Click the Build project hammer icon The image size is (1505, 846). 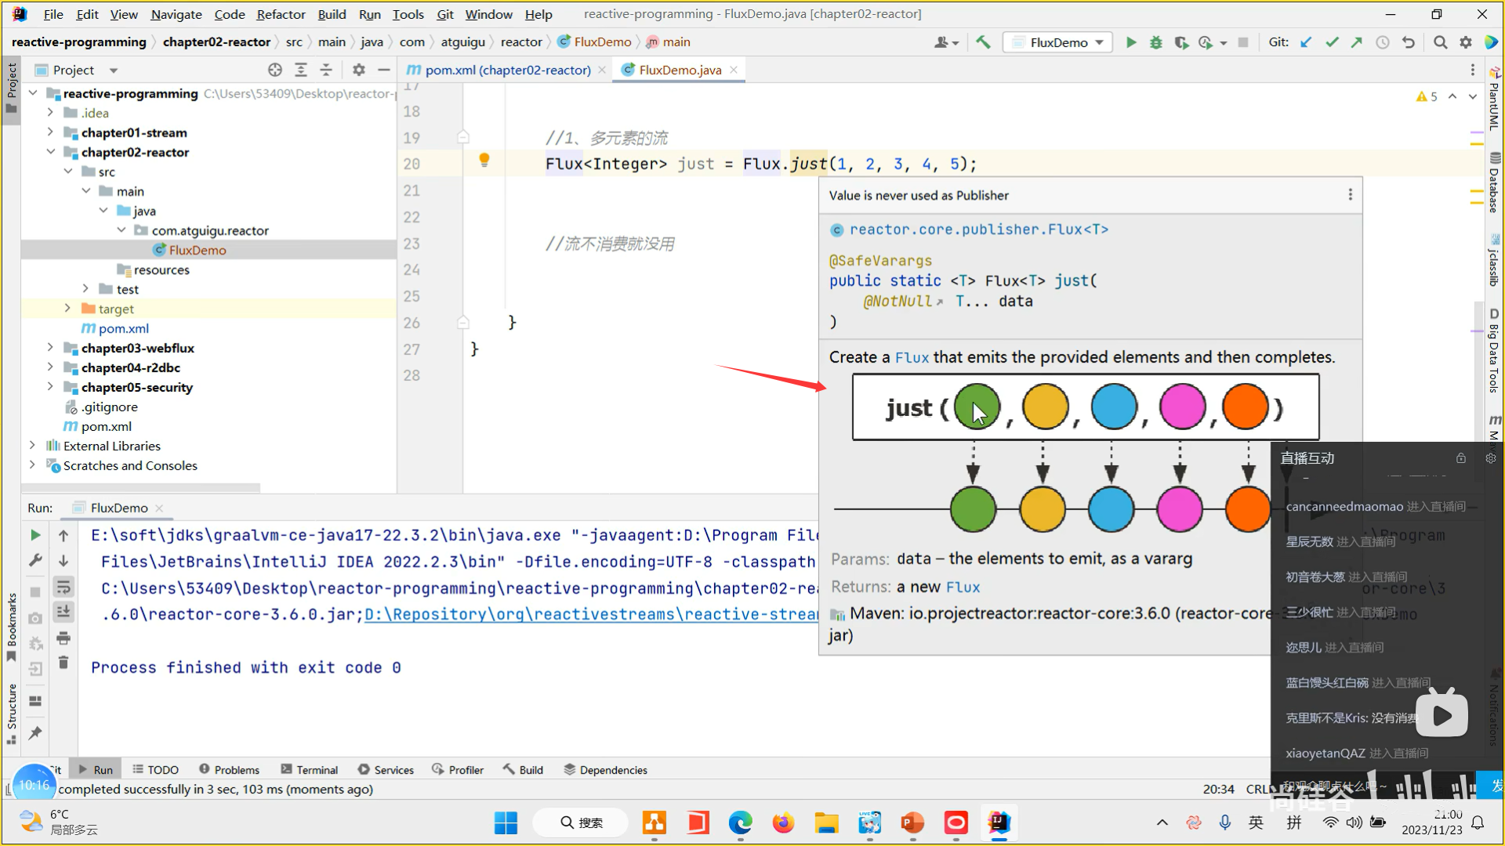(x=983, y=42)
